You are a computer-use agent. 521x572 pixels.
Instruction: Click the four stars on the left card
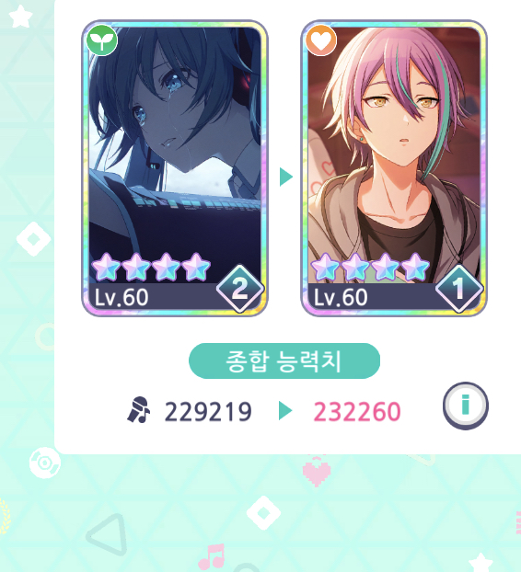pyautogui.click(x=151, y=268)
